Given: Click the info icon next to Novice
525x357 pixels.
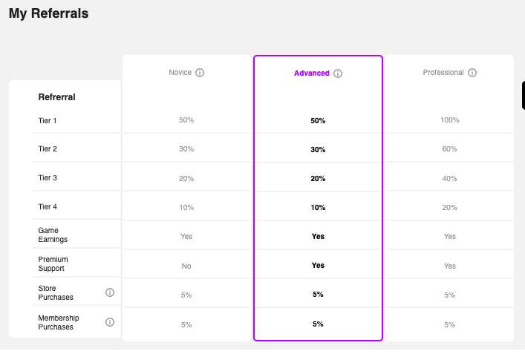Looking at the screenshot, I should point(200,73).
